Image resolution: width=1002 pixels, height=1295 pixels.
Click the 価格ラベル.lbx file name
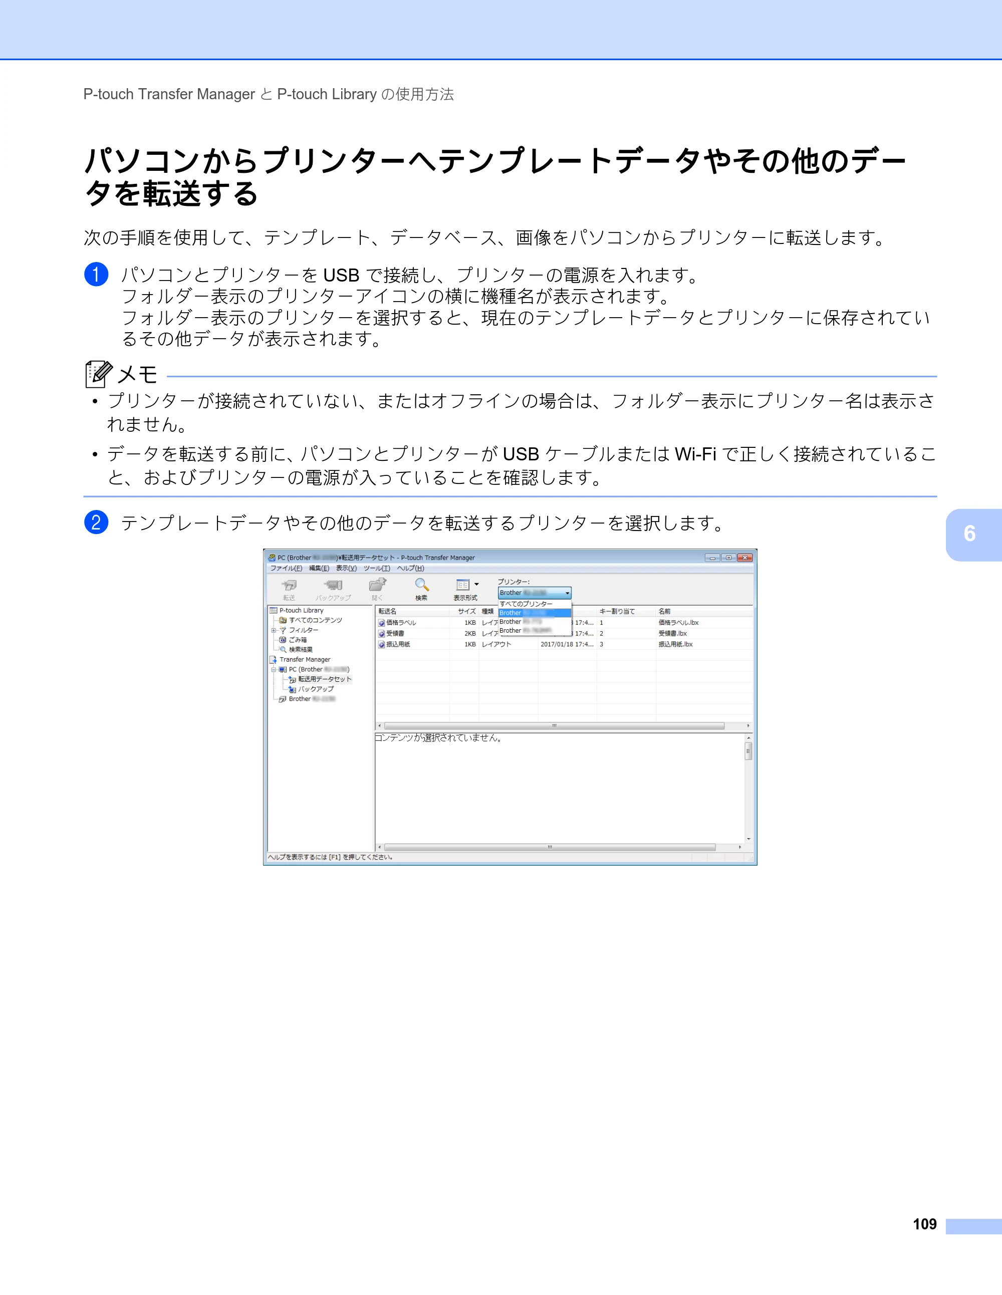pos(678,623)
